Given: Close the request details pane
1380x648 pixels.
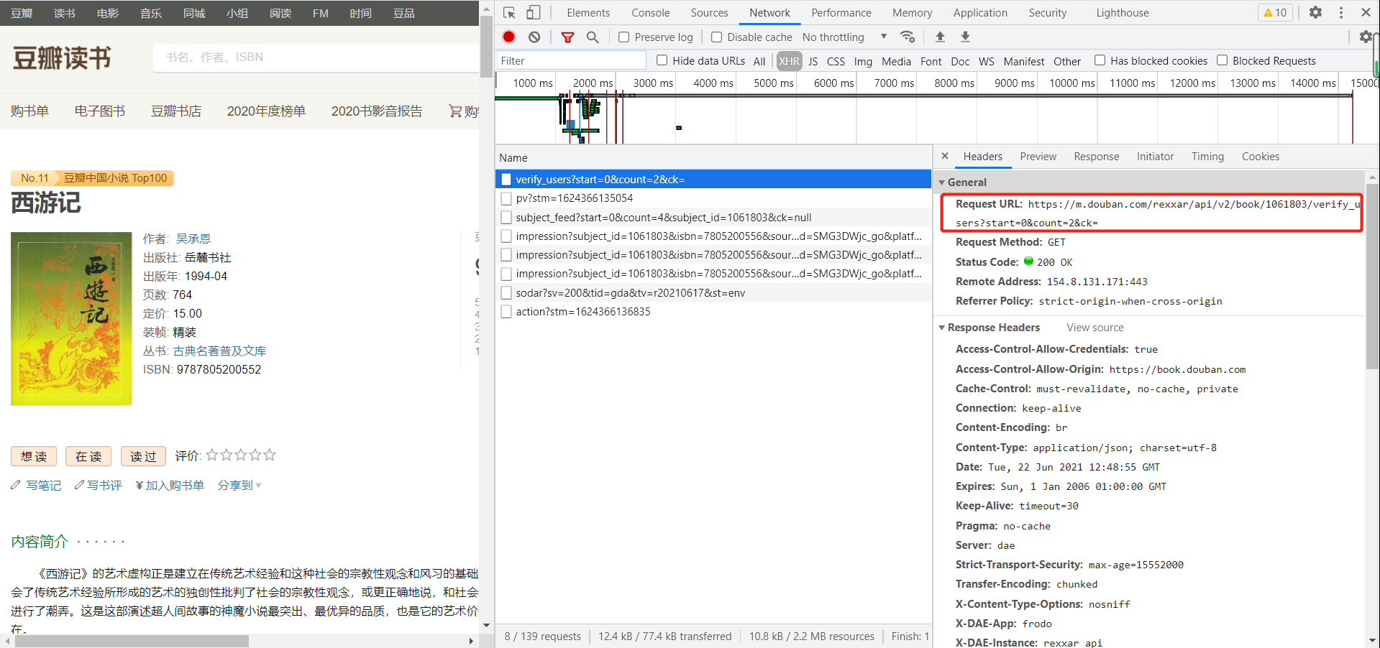Looking at the screenshot, I should click(945, 156).
